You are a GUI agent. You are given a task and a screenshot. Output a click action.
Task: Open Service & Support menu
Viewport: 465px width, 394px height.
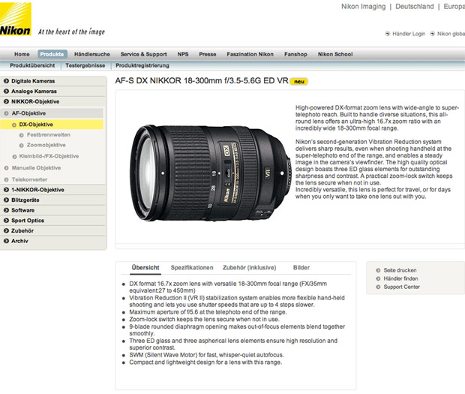(143, 54)
